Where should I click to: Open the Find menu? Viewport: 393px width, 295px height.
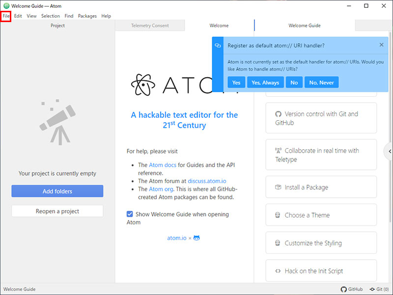pos(69,16)
